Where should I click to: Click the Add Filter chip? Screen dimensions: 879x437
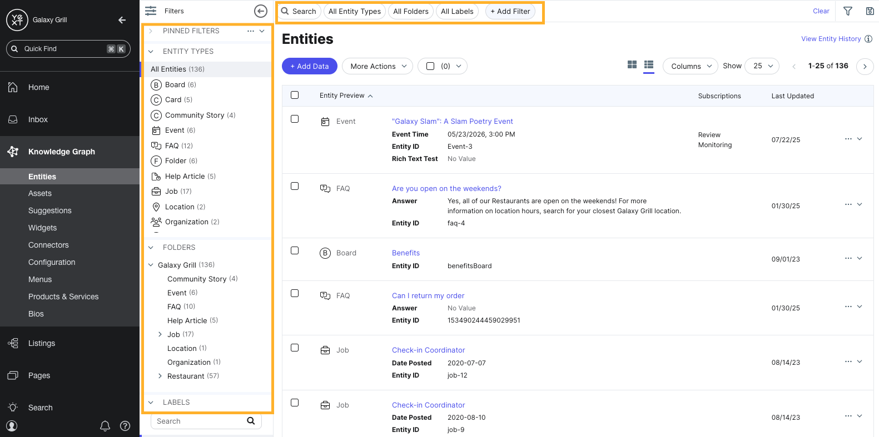(510, 11)
